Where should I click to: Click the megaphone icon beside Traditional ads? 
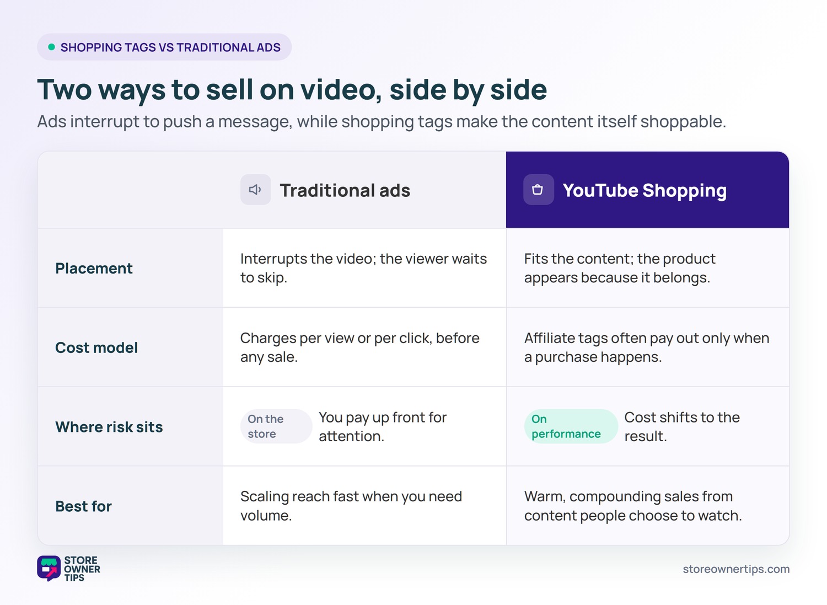click(x=255, y=190)
